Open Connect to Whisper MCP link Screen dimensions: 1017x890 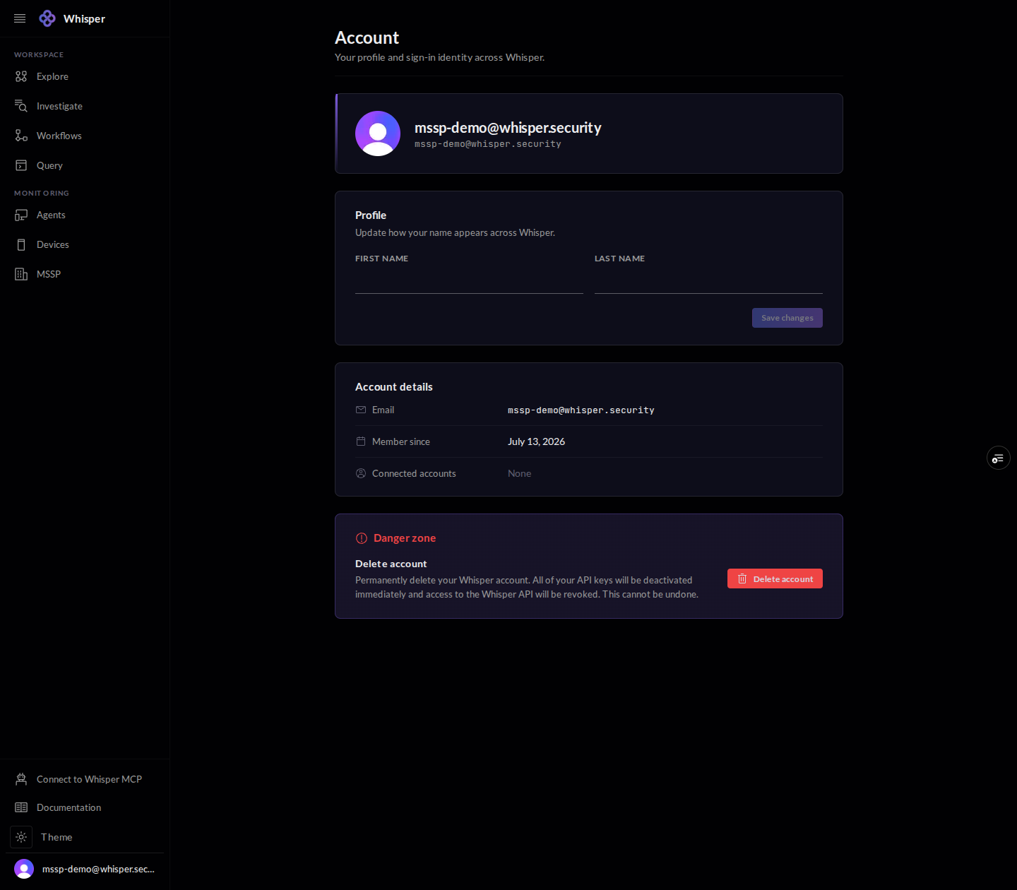click(x=85, y=779)
